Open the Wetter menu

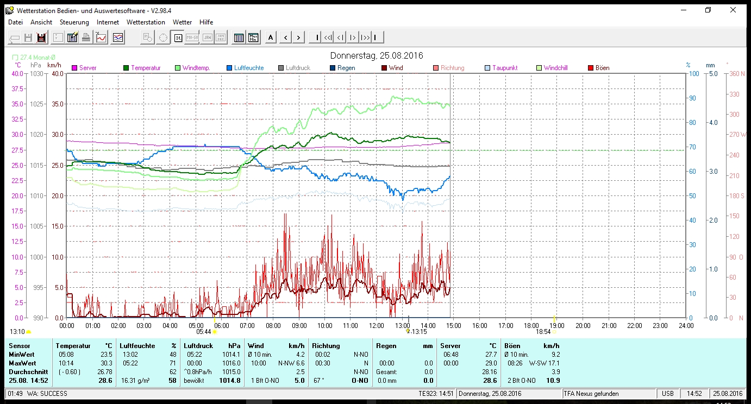pos(182,22)
